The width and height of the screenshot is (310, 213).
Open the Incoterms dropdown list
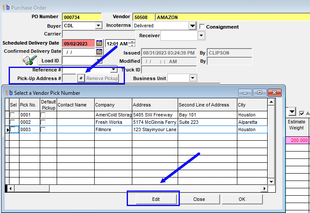pos(193,26)
